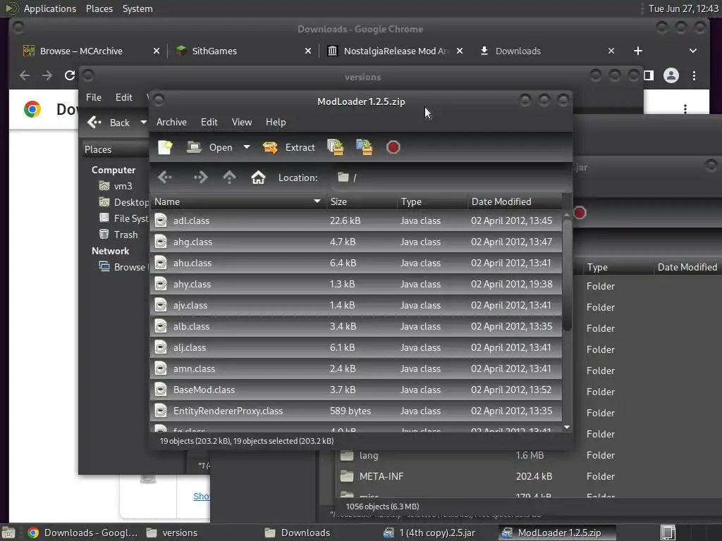This screenshot has width=722, height=541.
Task: Extract files from ModLoader 1.2.5.zip
Action: (x=288, y=147)
